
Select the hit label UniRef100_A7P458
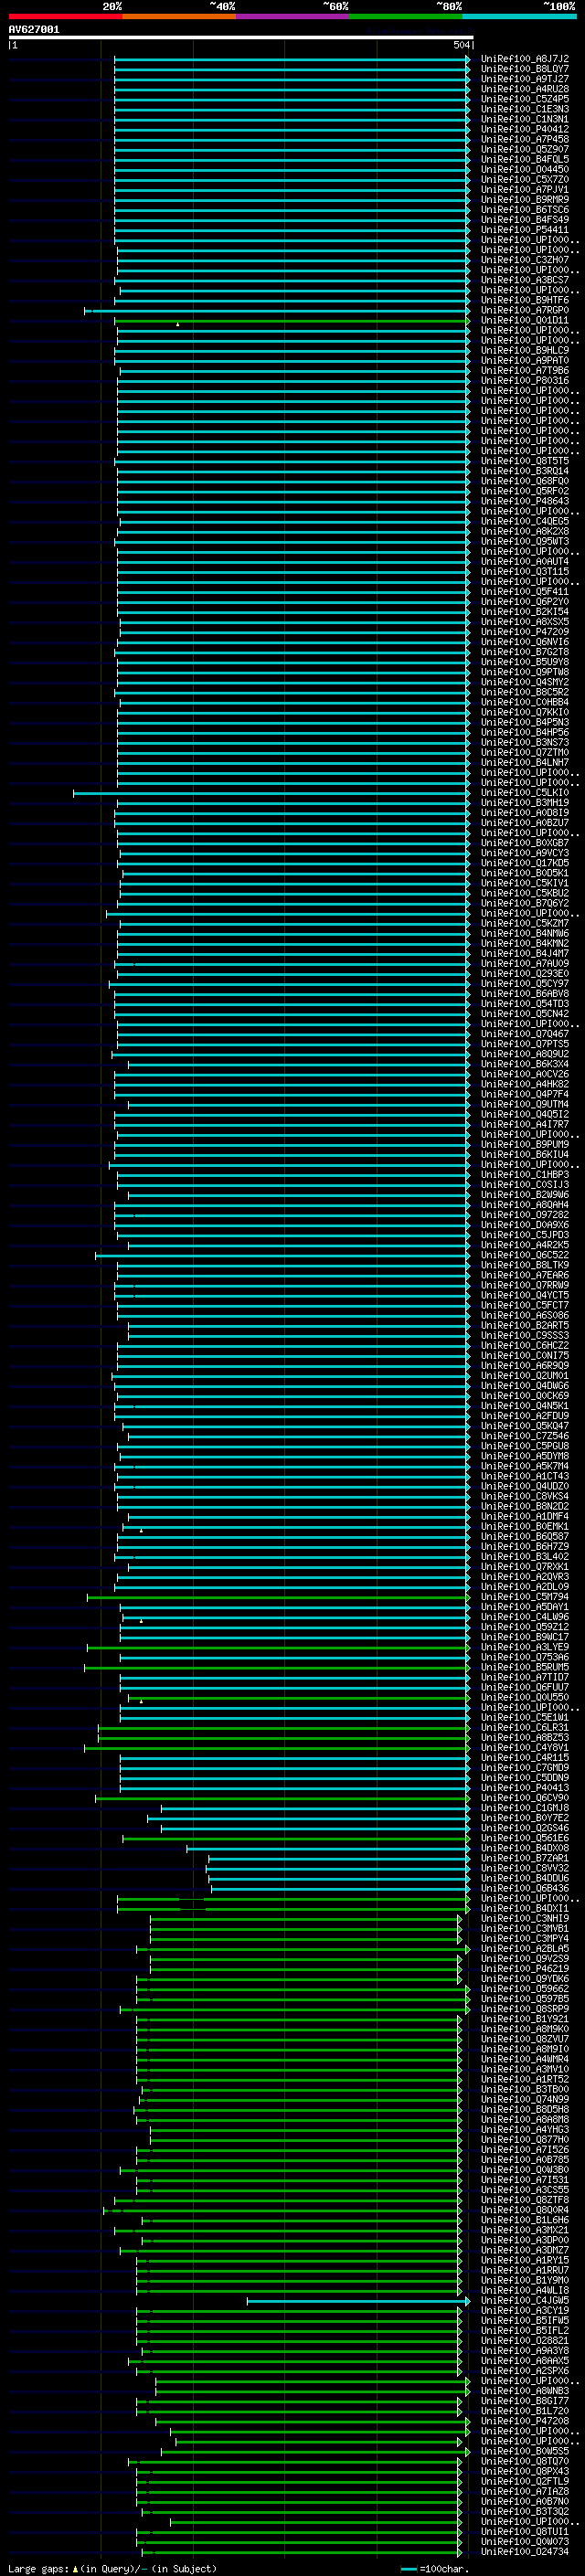tap(525, 139)
